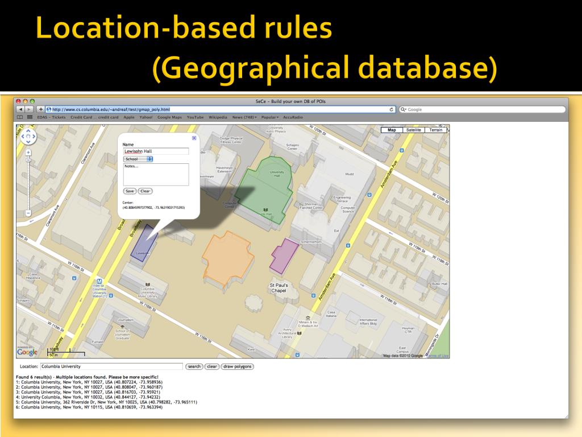Click the 116th St subway station M icon
Image resolution: width=582 pixels, height=437 pixels.
[99, 281]
